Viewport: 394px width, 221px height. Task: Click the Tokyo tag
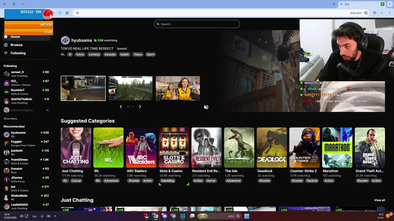[138, 54]
